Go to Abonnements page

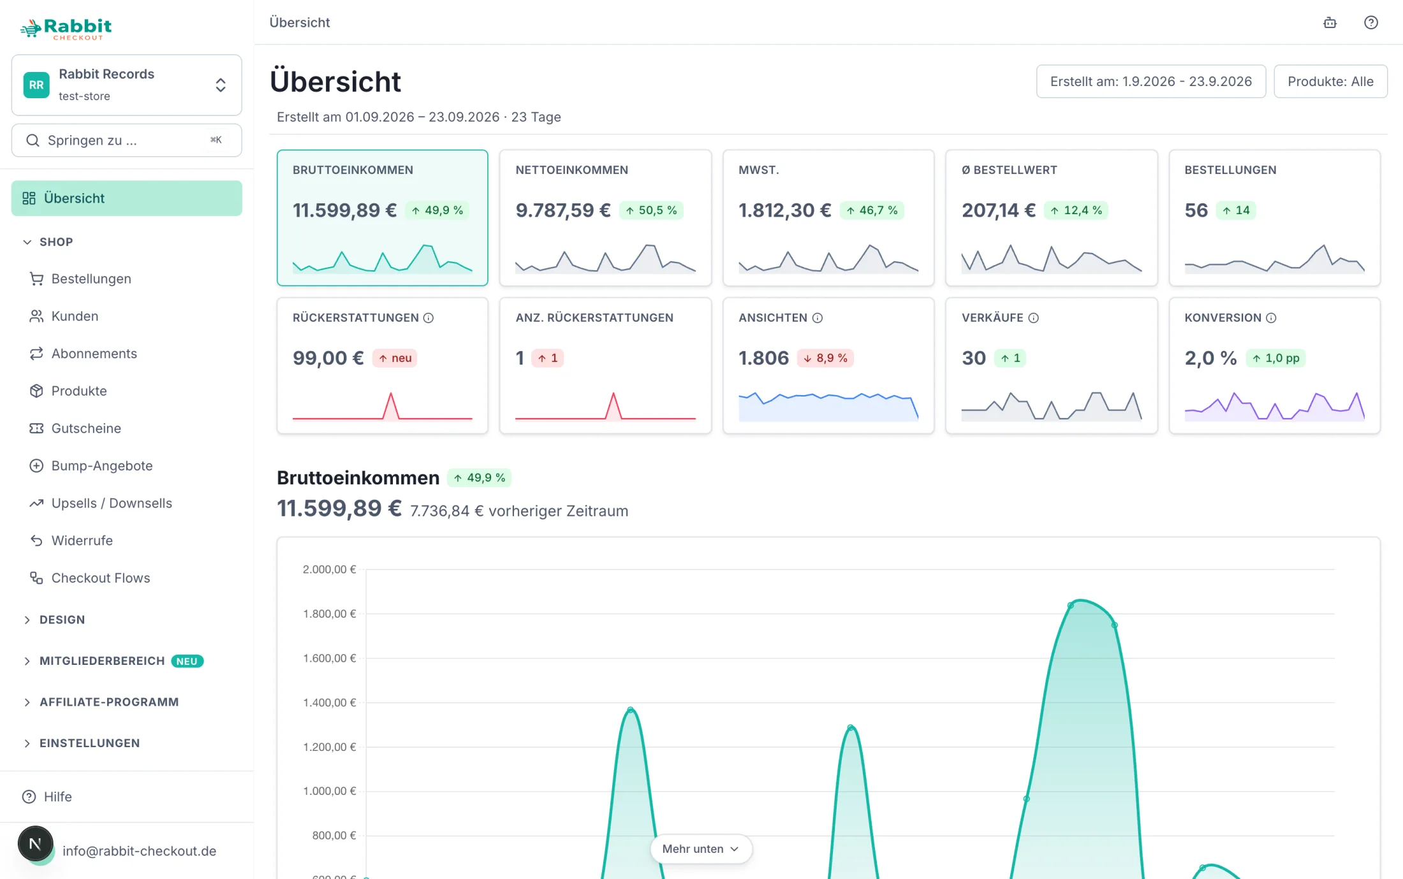point(126,353)
